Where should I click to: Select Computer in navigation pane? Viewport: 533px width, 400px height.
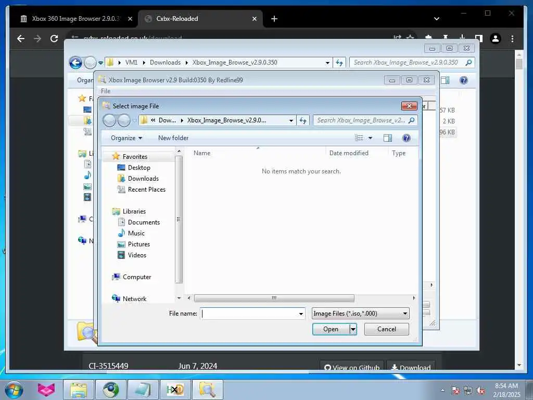(137, 277)
